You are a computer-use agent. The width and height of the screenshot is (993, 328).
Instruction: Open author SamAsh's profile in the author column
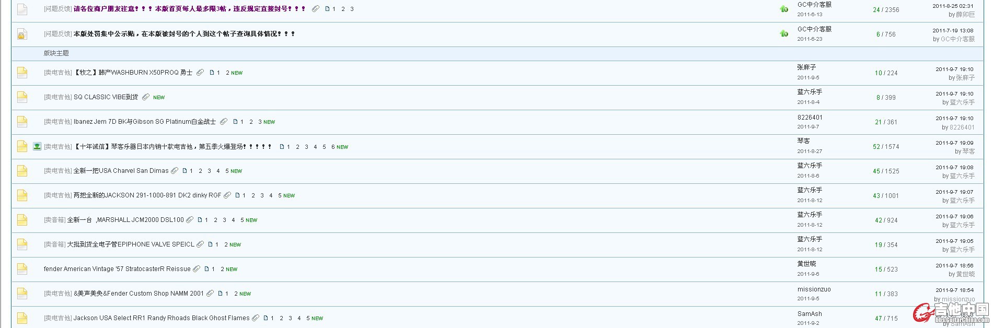810,314
